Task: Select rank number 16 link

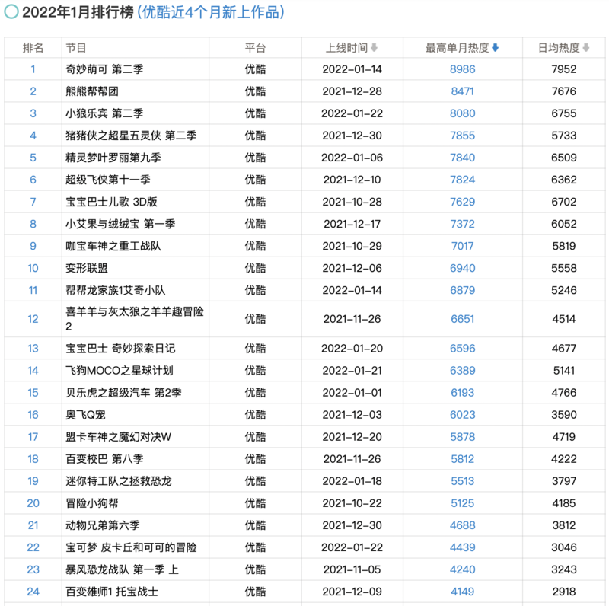Action: [x=33, y=415]
